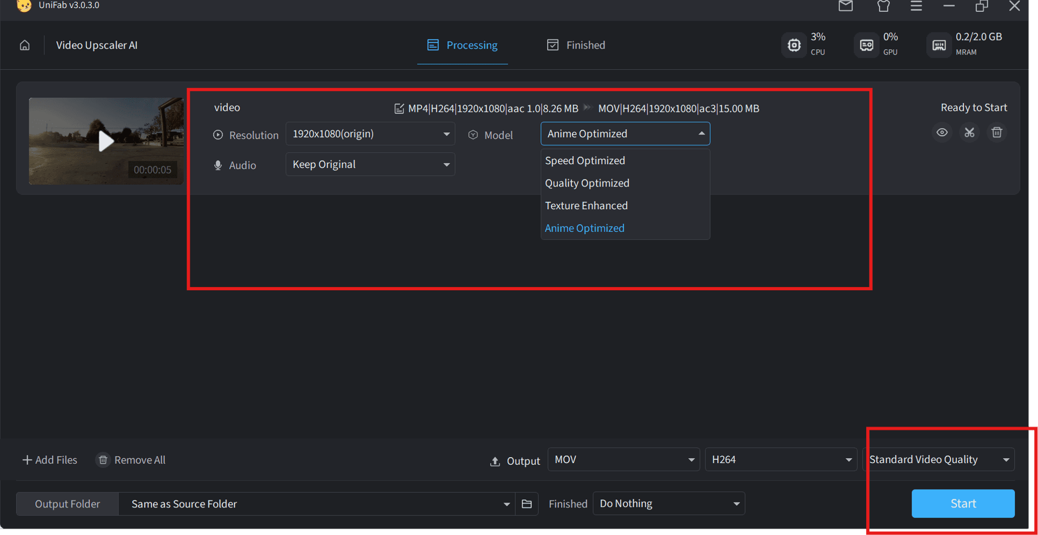This screenshot has width=1038, height=535.
Task: Click the scissors trim icon
Action: 969,132
